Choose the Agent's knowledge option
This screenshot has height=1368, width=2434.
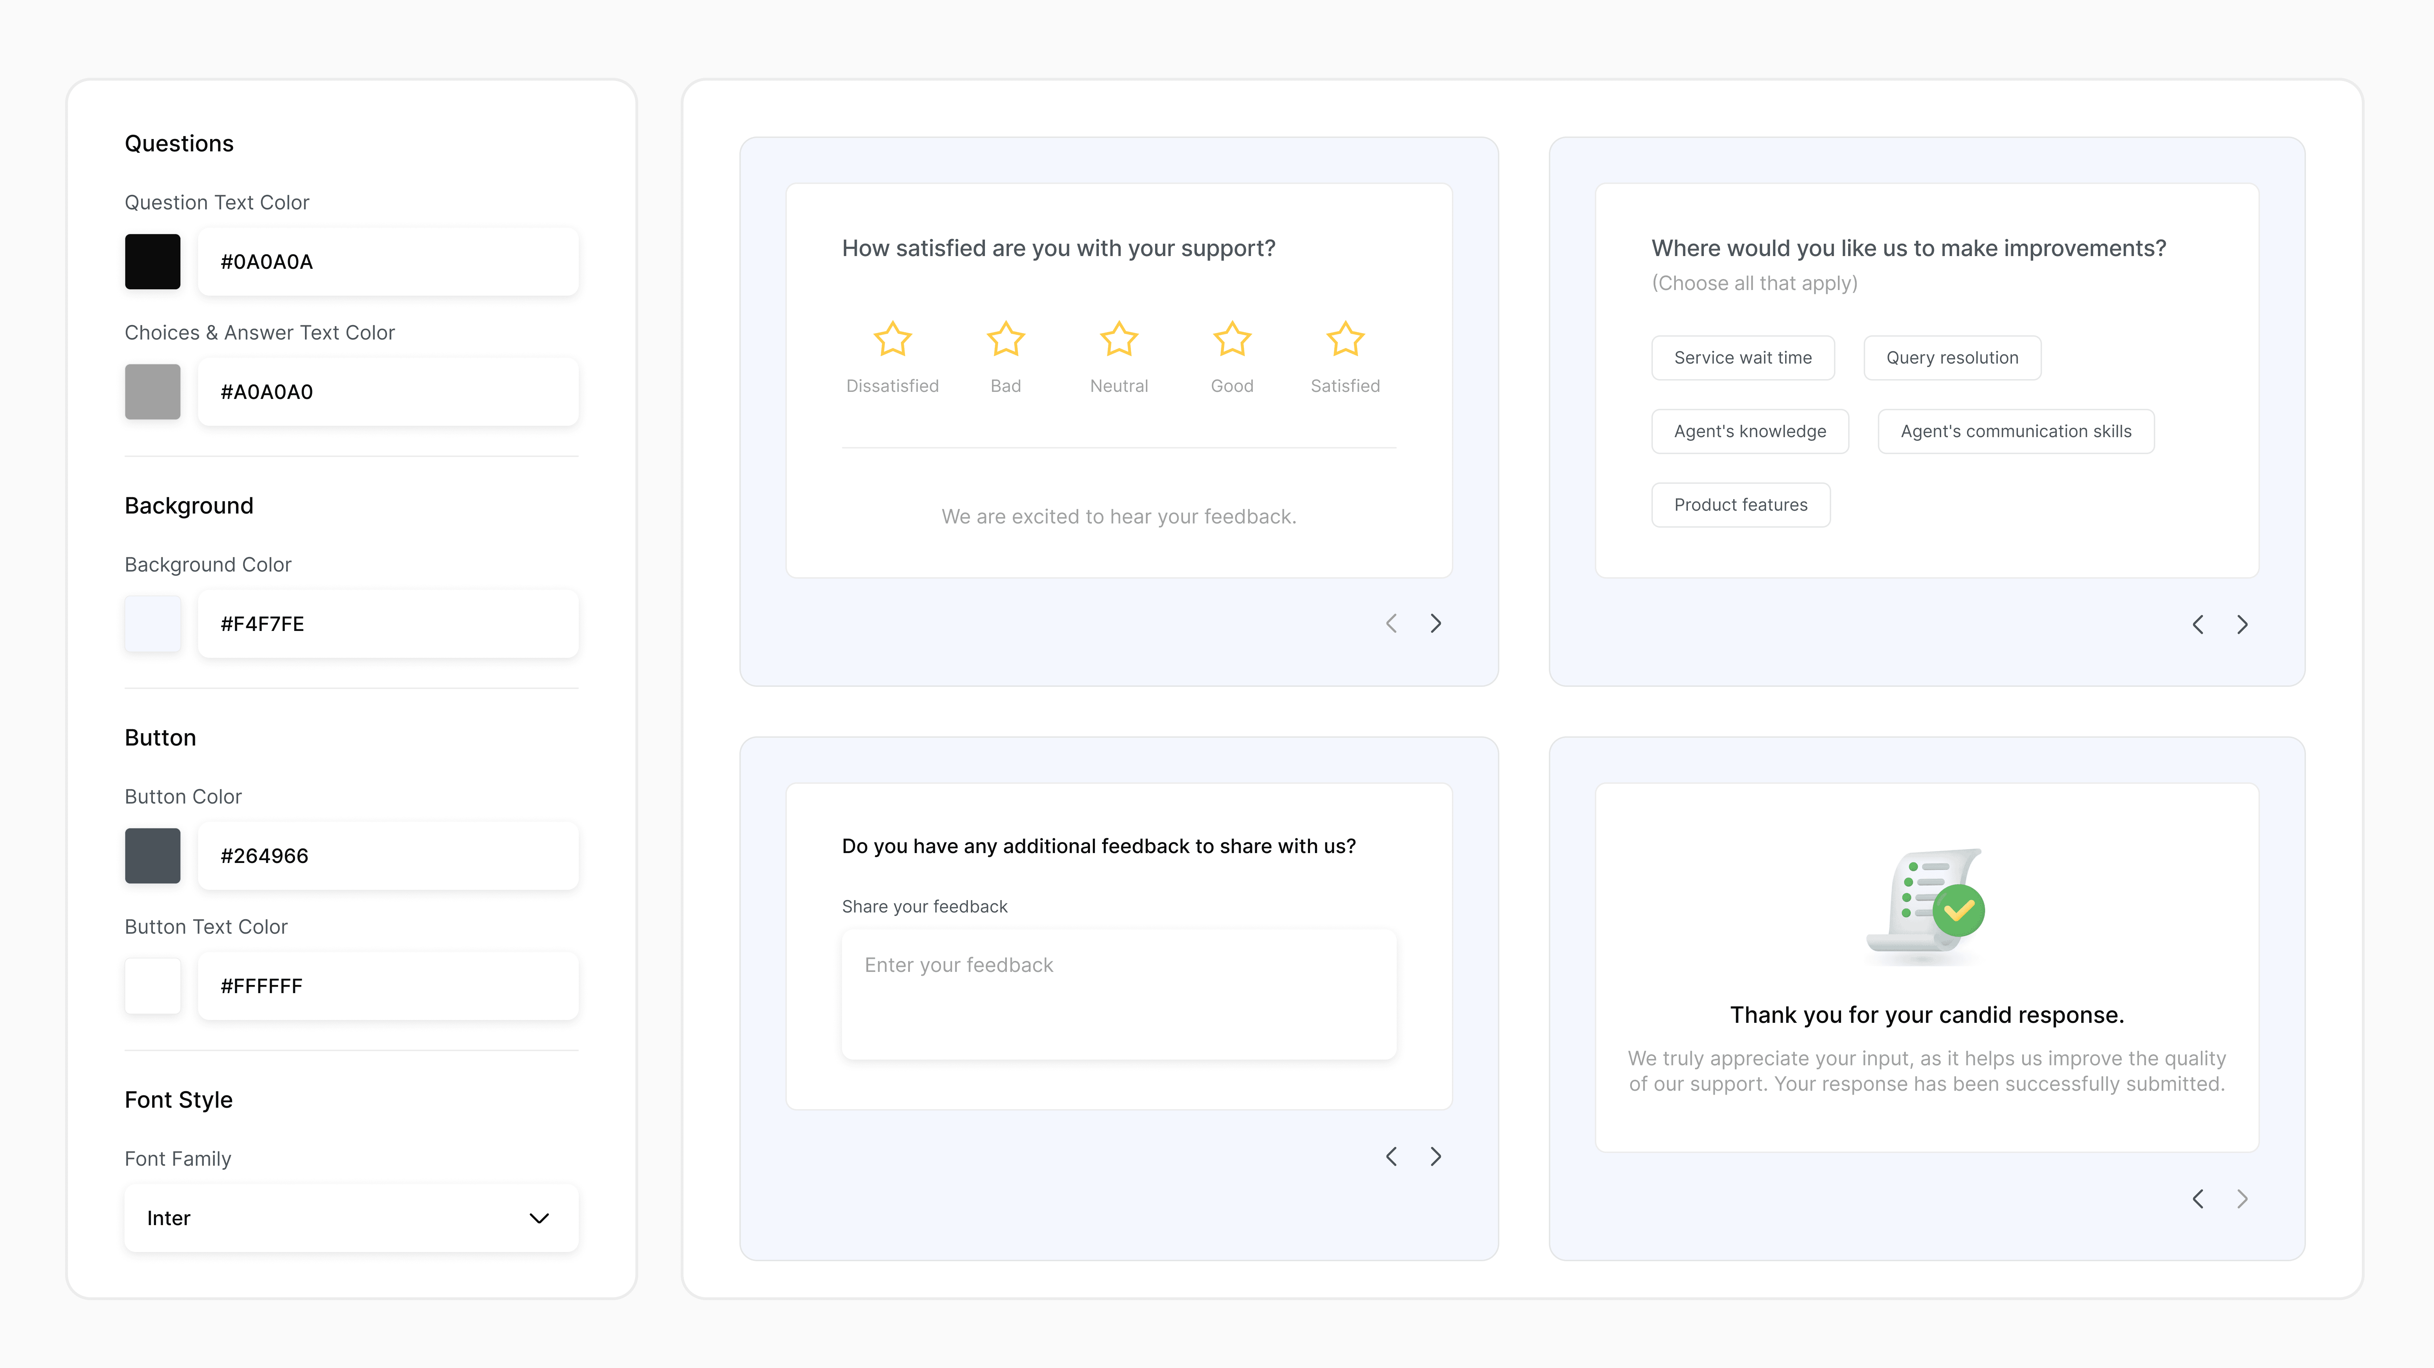(1750, 432)
